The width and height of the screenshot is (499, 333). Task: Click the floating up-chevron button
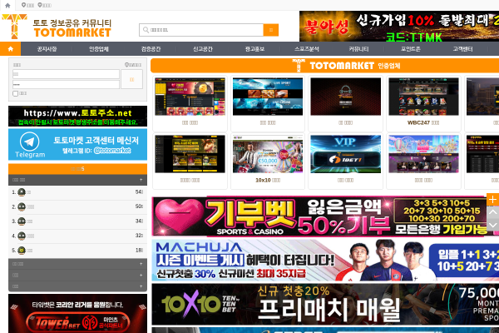pyautogui.click(x=492, y=212)
